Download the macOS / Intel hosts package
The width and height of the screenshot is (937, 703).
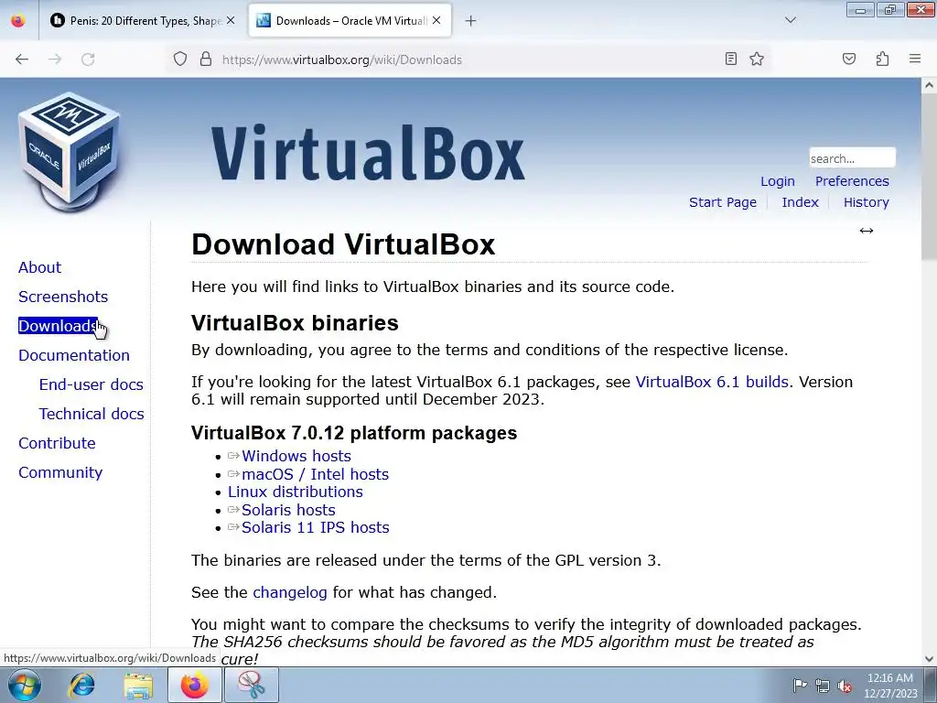click(315, 474)
